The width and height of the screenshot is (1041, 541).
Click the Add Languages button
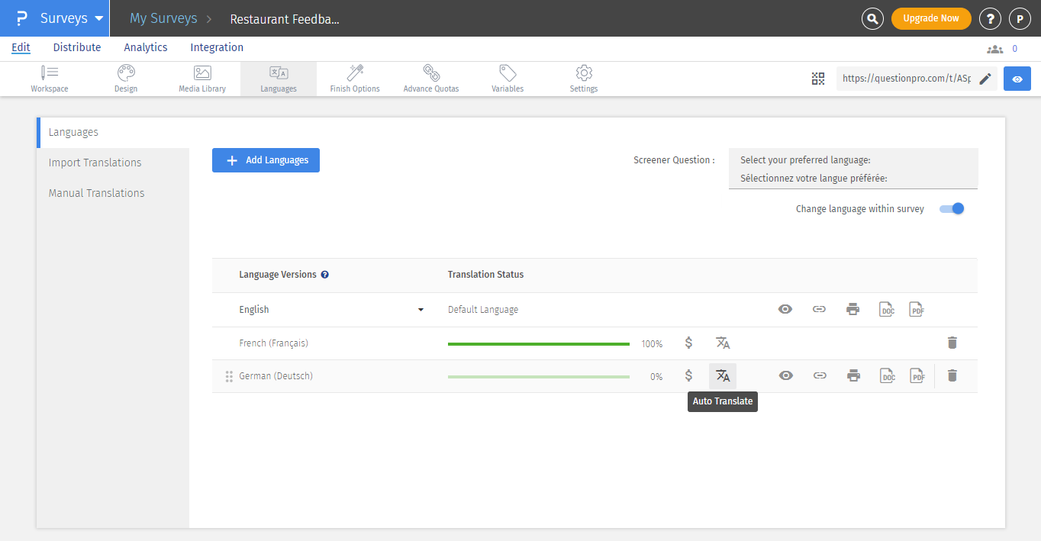(266, 160)
